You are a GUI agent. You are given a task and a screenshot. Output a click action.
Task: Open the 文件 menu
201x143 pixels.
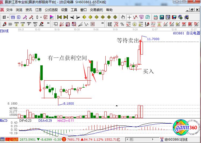tap(9, 10)
